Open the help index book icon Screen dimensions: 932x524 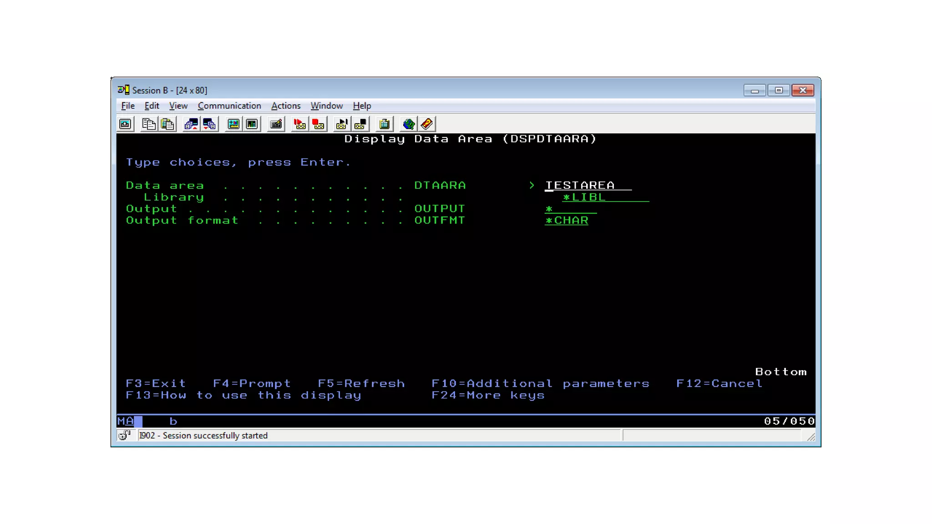[x=427, y=124]
